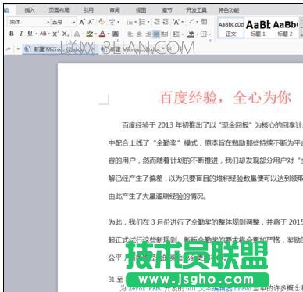Toggle Italic formatting
The height and width of the screenshot is (292, 303).
tap(21, 34)
